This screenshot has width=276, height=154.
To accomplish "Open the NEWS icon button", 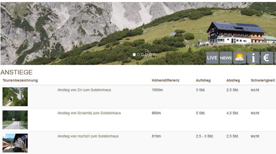I will pyautogui.click(x=226, y=58).
